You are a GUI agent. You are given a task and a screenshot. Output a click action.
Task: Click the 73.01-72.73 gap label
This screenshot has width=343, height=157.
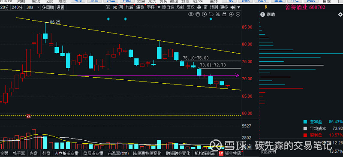213,65
